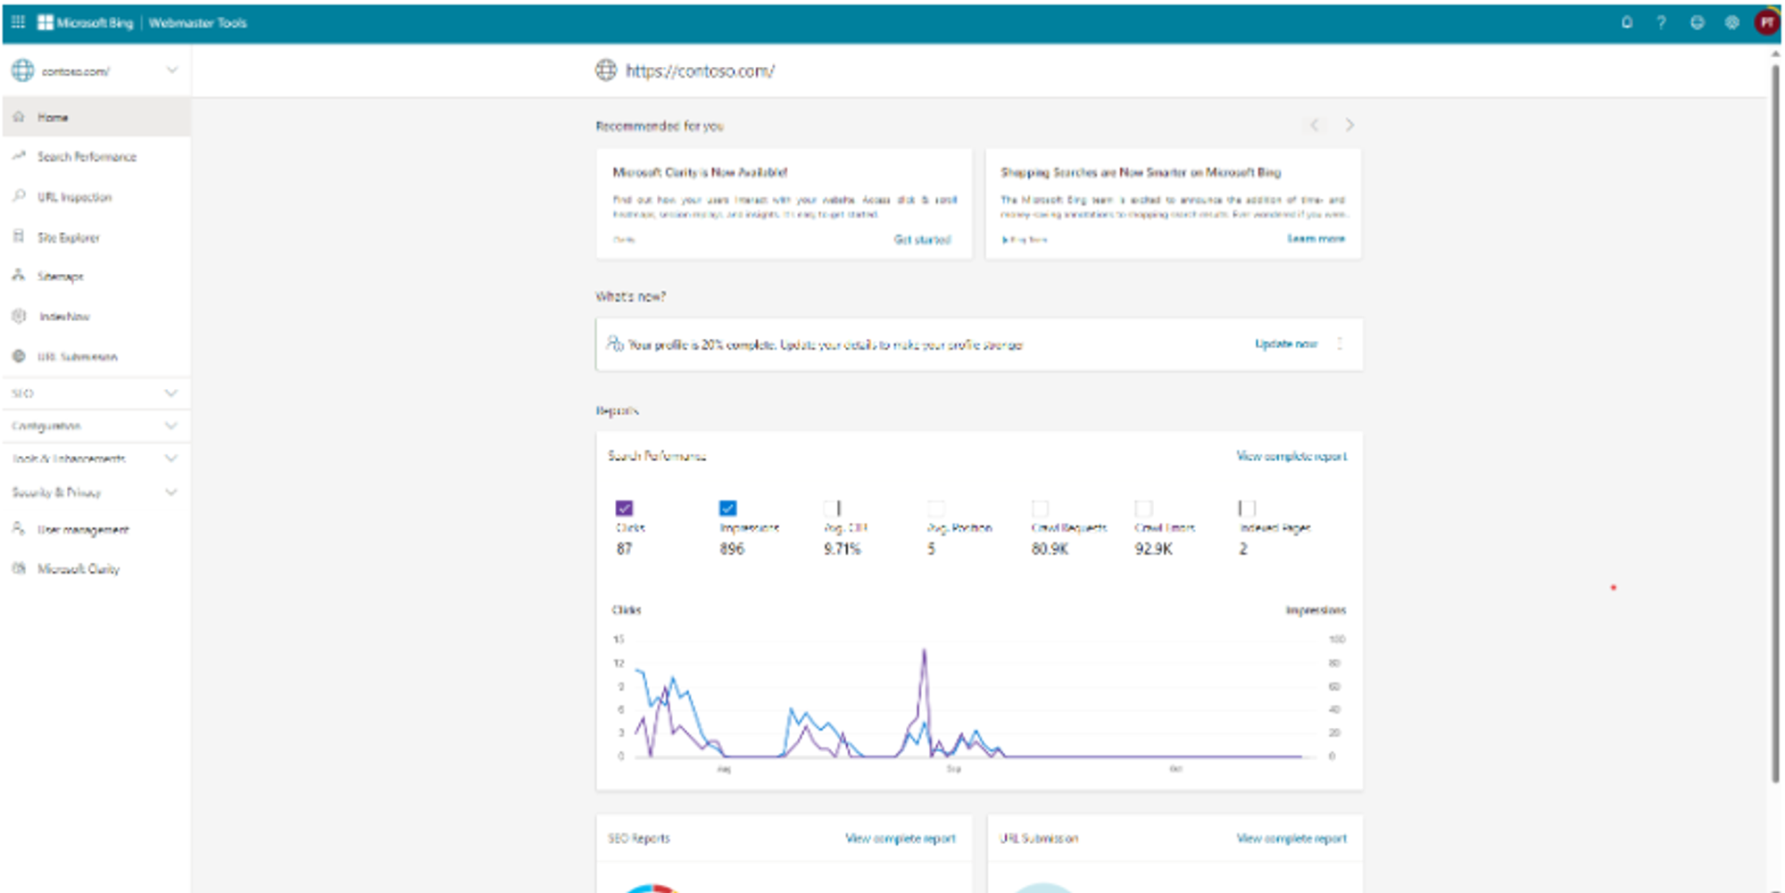
Task: Click Learn more on Shopping Searches card
Action: 1316,238
